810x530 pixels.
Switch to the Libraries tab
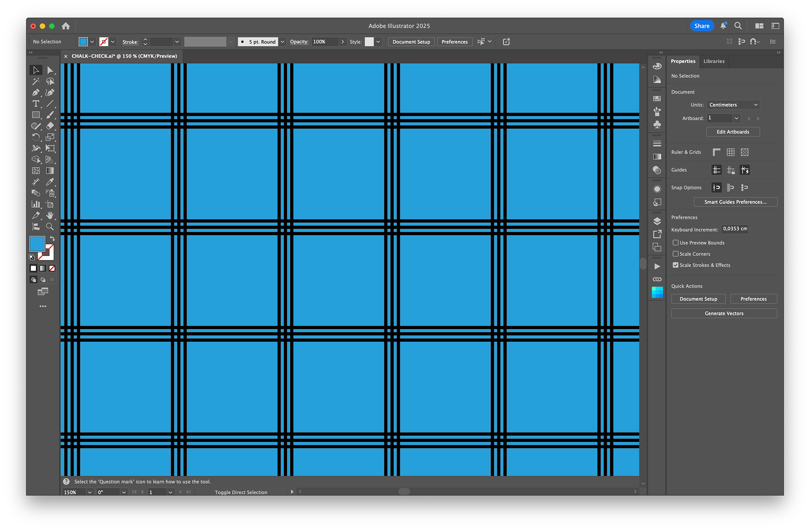pos(714,61)
